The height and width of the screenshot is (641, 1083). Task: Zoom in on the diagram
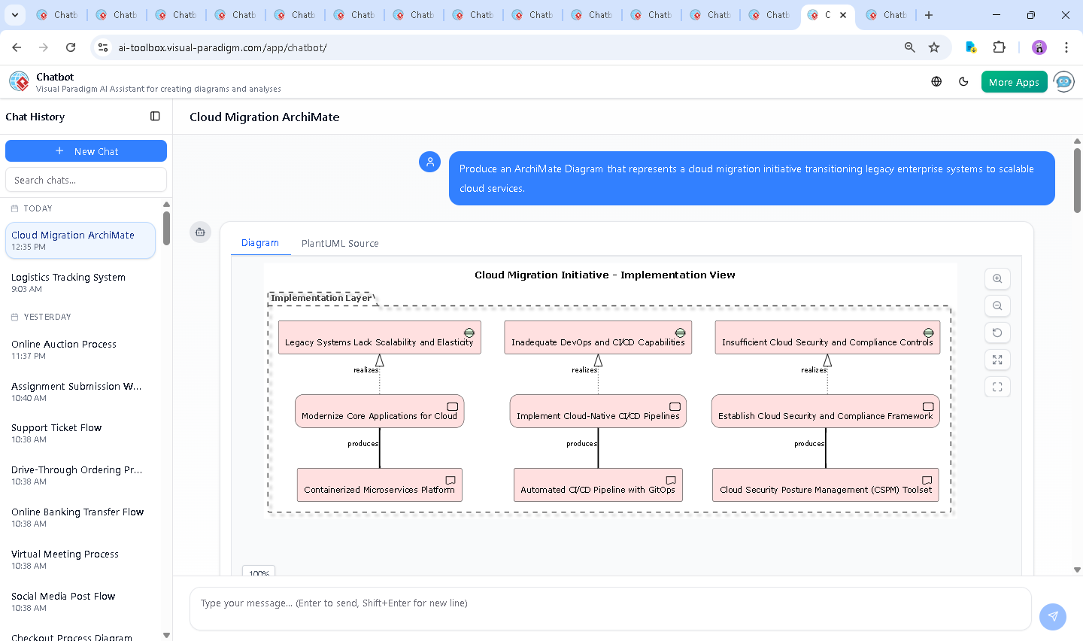(997, 278)
